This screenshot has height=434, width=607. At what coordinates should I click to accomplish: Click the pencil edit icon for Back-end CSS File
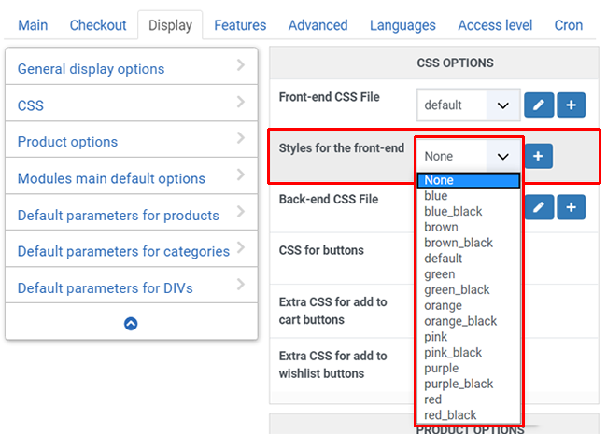pos(539,207)
